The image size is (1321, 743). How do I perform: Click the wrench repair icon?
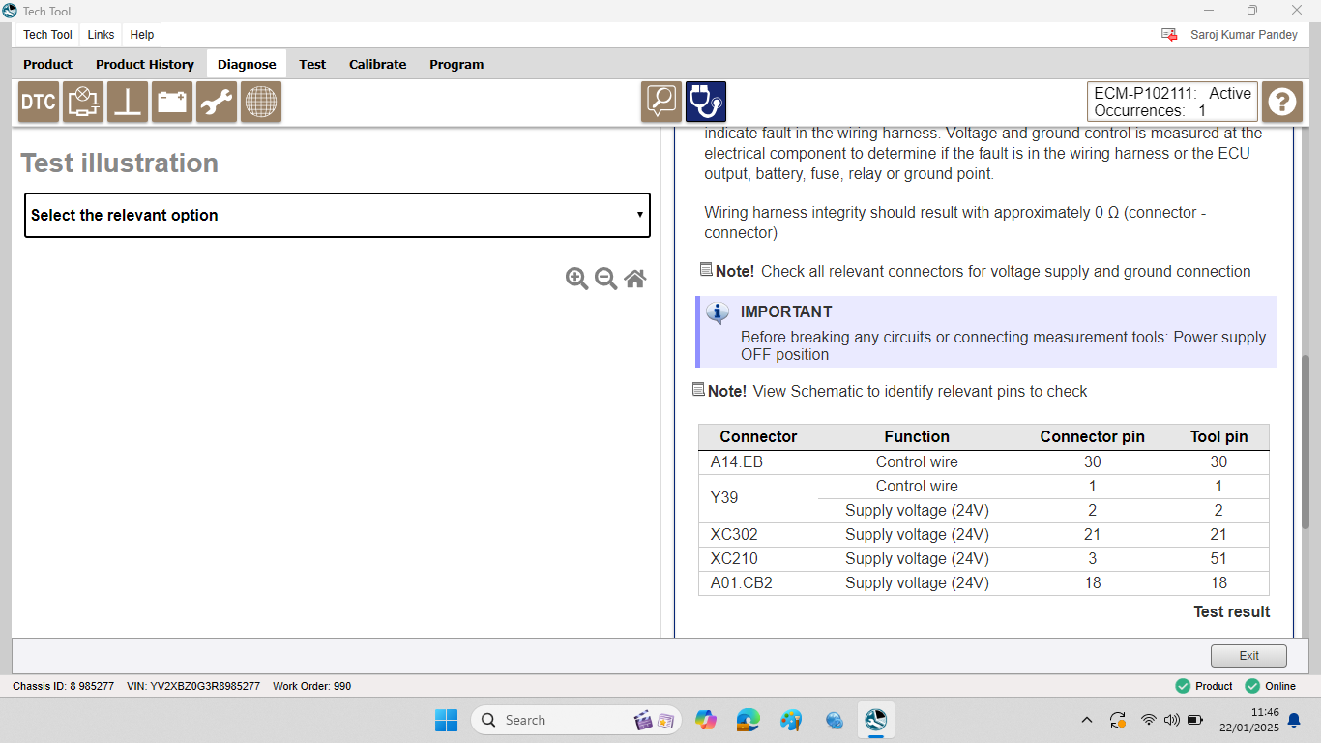(217, 102)
